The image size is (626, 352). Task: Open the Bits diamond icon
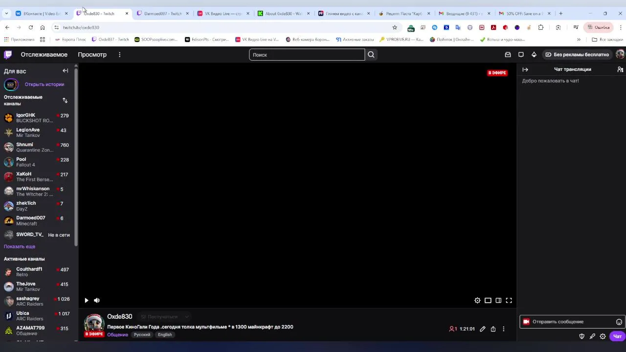click(x=534, y=55)
